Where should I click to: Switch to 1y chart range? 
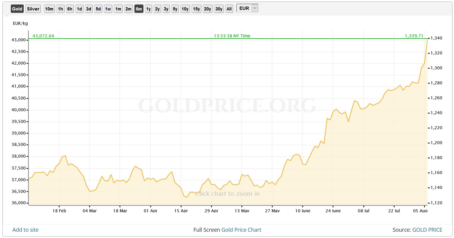tap(148, 9)
